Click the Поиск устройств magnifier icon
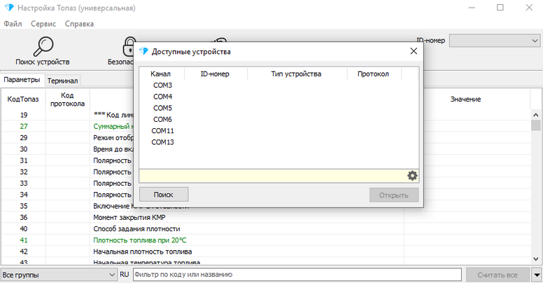 (x=43, y=46)
